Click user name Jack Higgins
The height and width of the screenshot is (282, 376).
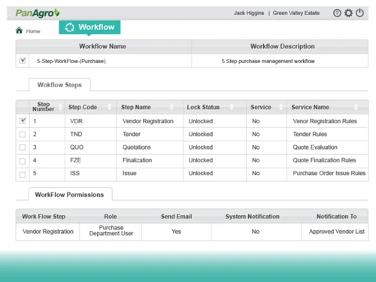[x=249, y=13]
